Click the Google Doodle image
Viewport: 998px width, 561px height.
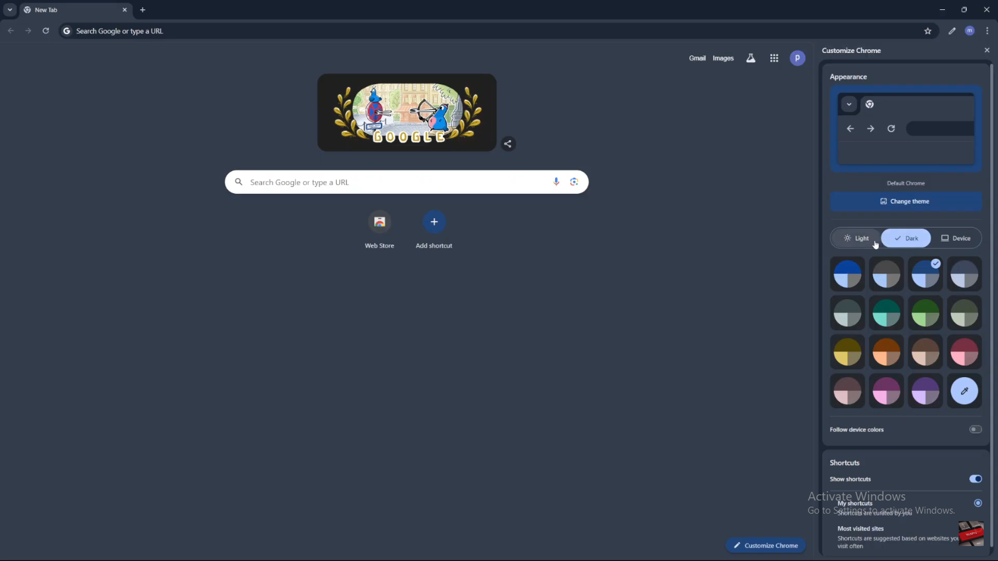pyautogui.click(x=407, y=112)
